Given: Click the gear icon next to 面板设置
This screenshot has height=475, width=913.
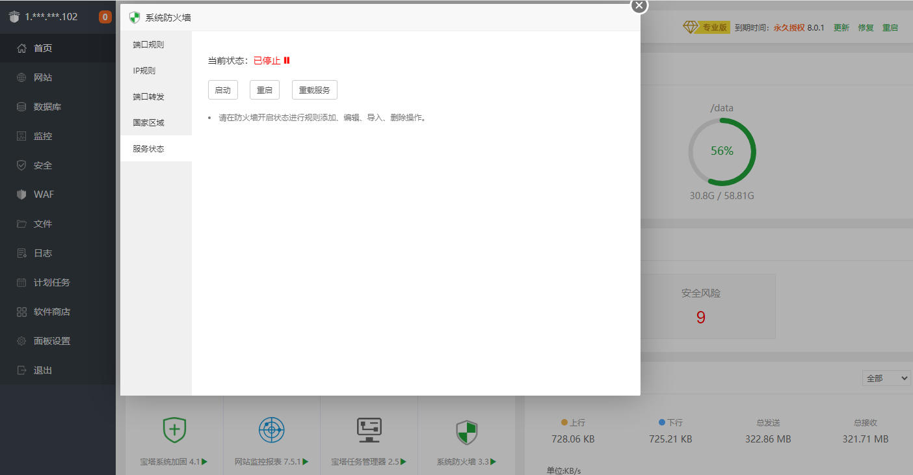Looking at the screenshot, I should [21, 341].
